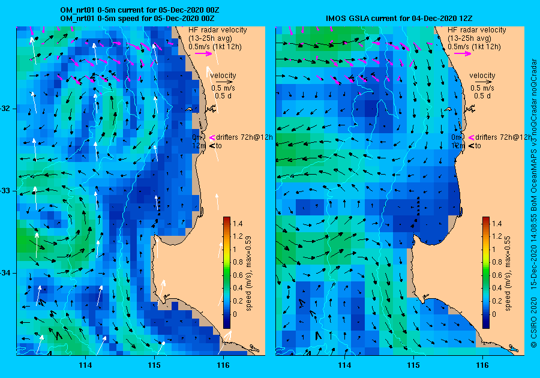540x378 pixels.
Task: Click the vertical CSIRO 2020 copyright text
Action: [x=533, y=203]
